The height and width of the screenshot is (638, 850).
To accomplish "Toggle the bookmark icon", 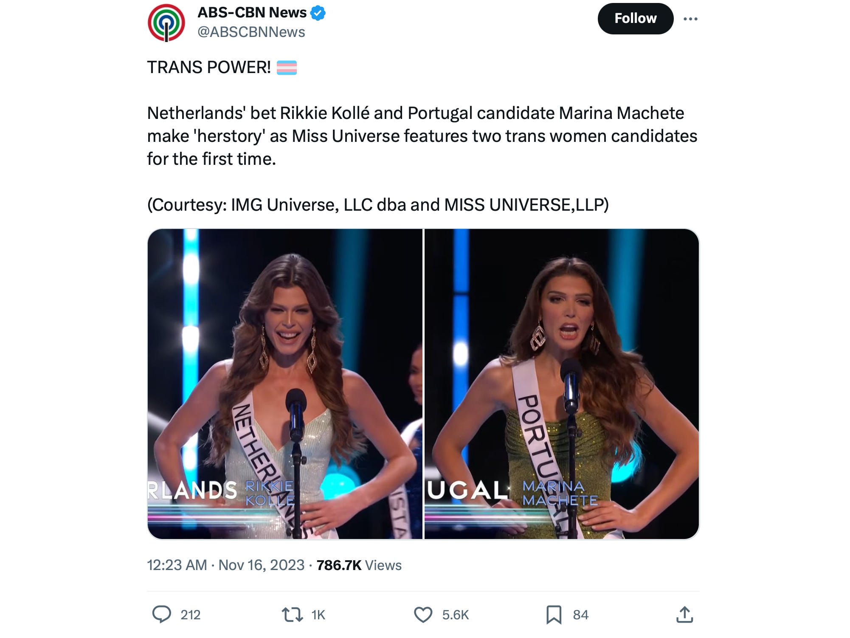I will click(x=554, y=615).
